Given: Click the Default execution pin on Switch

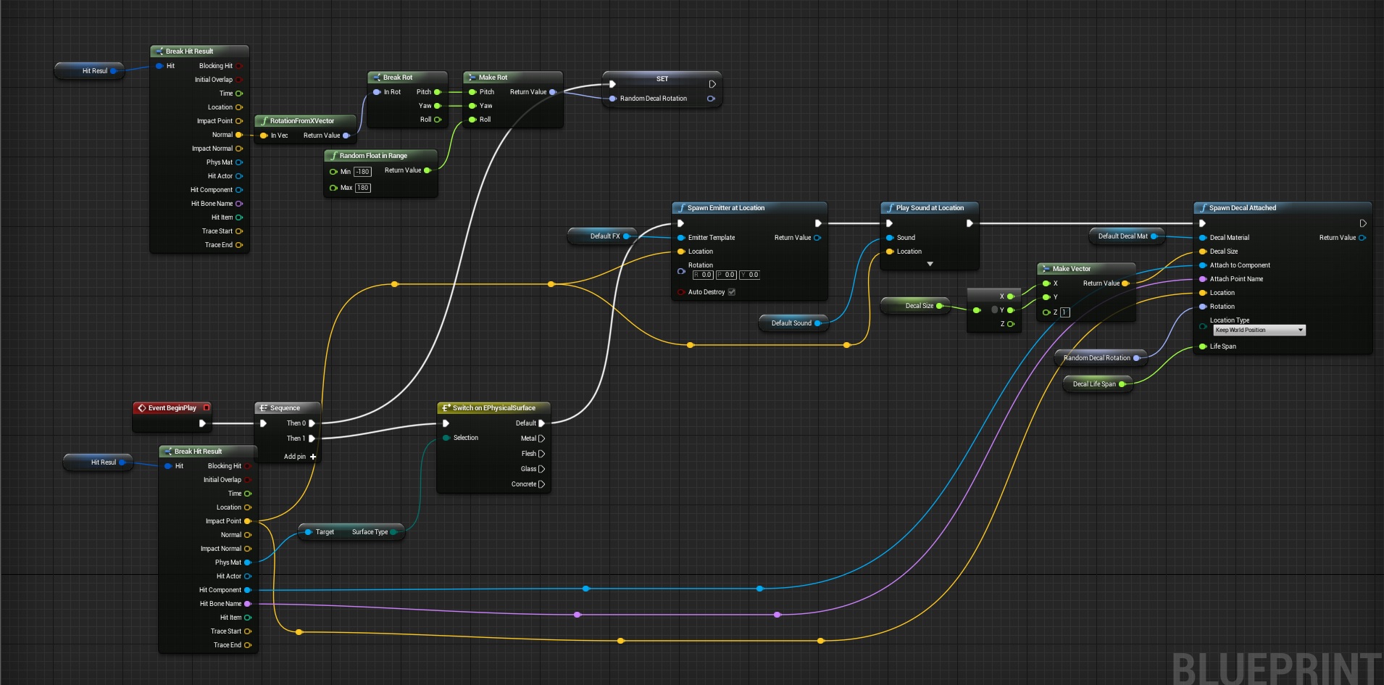Looking at the screenshot, I should pos(541,423).
